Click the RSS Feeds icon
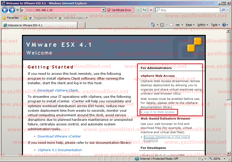 (162, 25)
